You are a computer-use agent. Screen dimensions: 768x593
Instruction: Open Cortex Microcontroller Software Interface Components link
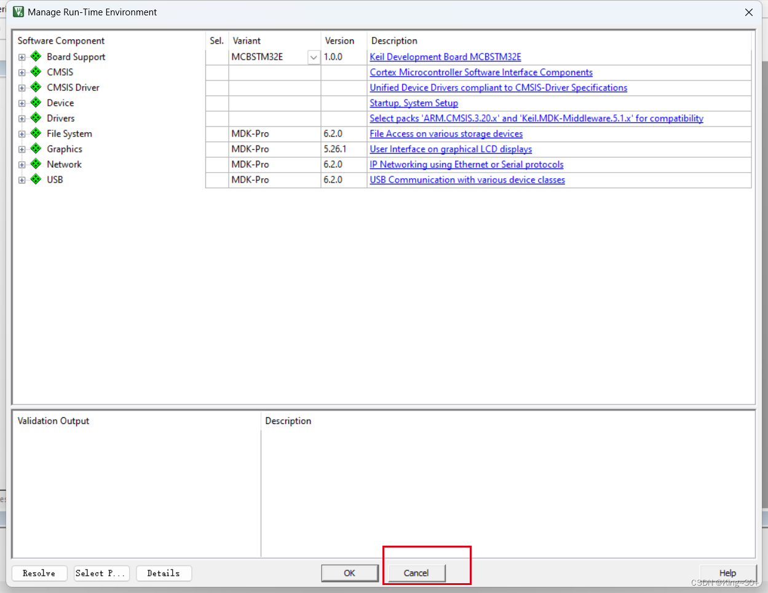(x=481, y=72)
